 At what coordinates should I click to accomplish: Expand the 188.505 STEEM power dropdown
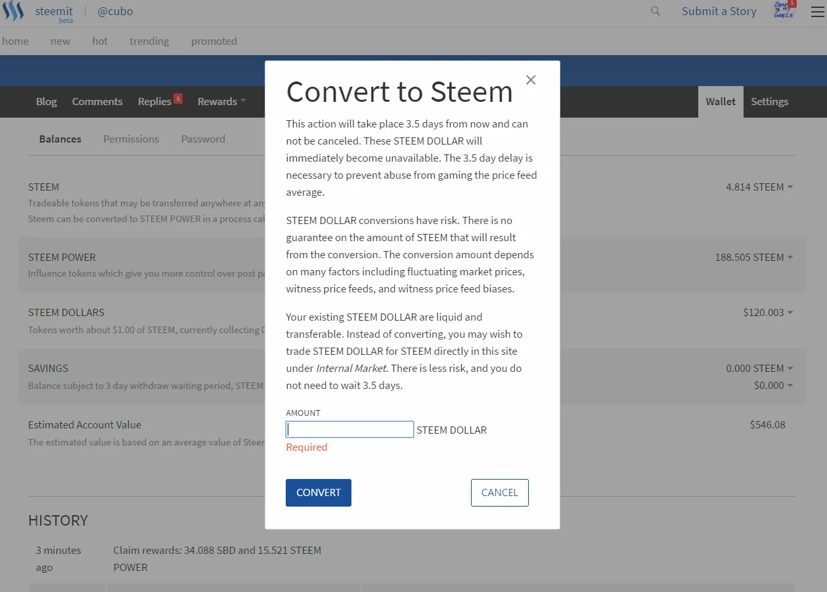pyautogui.click(x=754, y=257)
